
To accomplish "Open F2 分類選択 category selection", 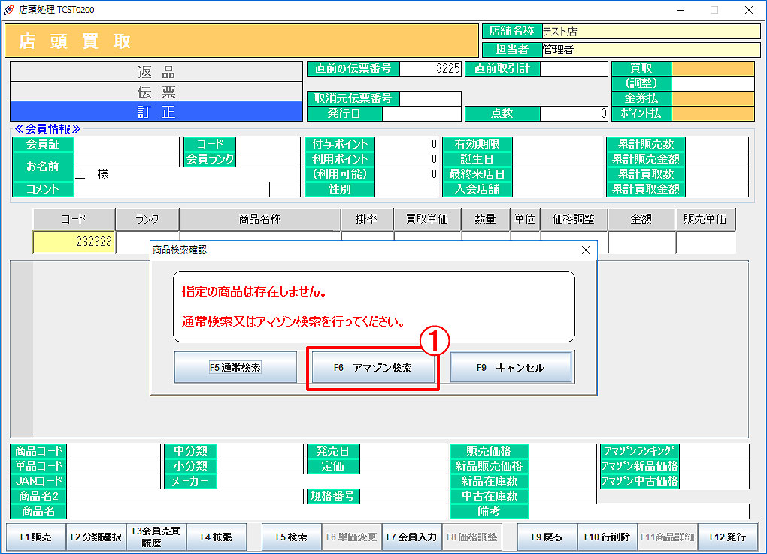I will coord(95,537).
